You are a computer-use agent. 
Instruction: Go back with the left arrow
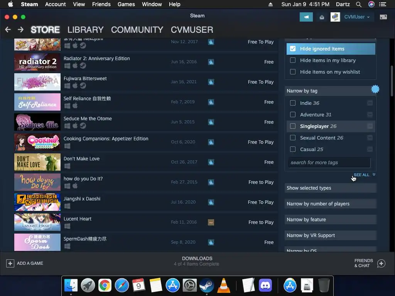point(8,30)
